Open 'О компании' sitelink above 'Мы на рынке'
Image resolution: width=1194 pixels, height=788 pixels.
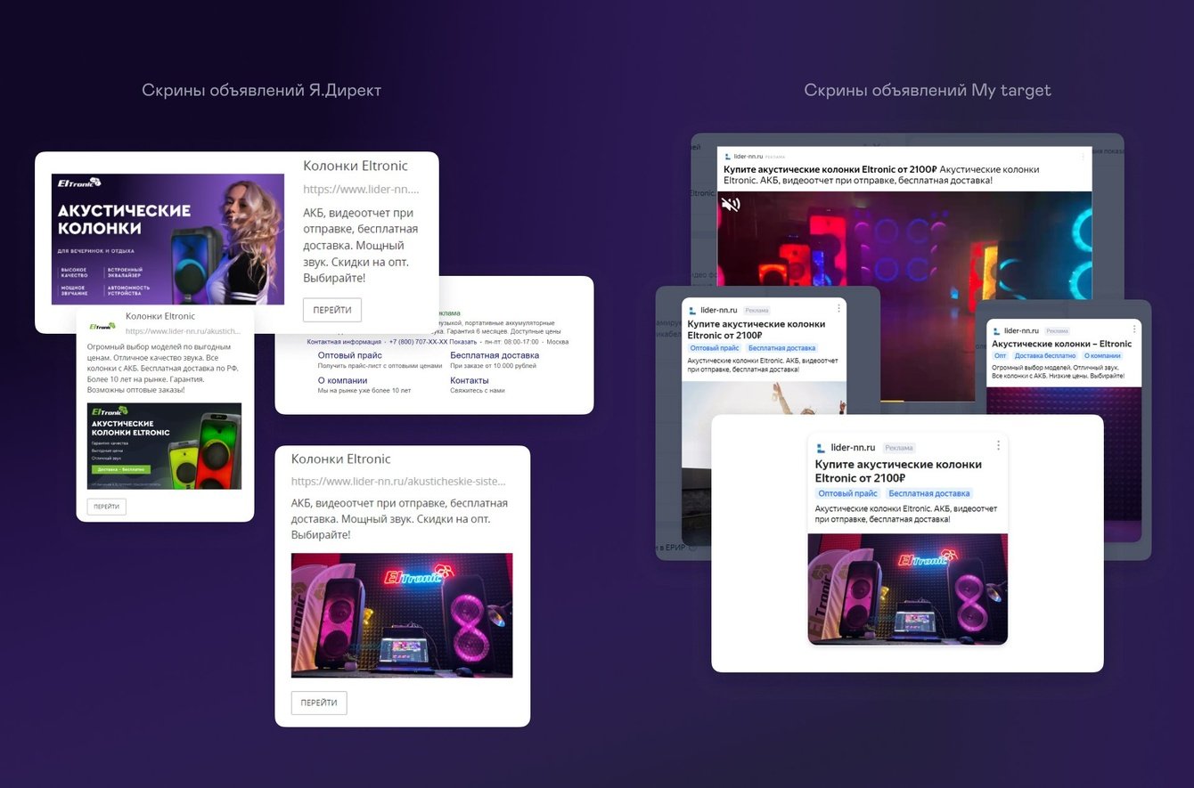tap(342, 380)
